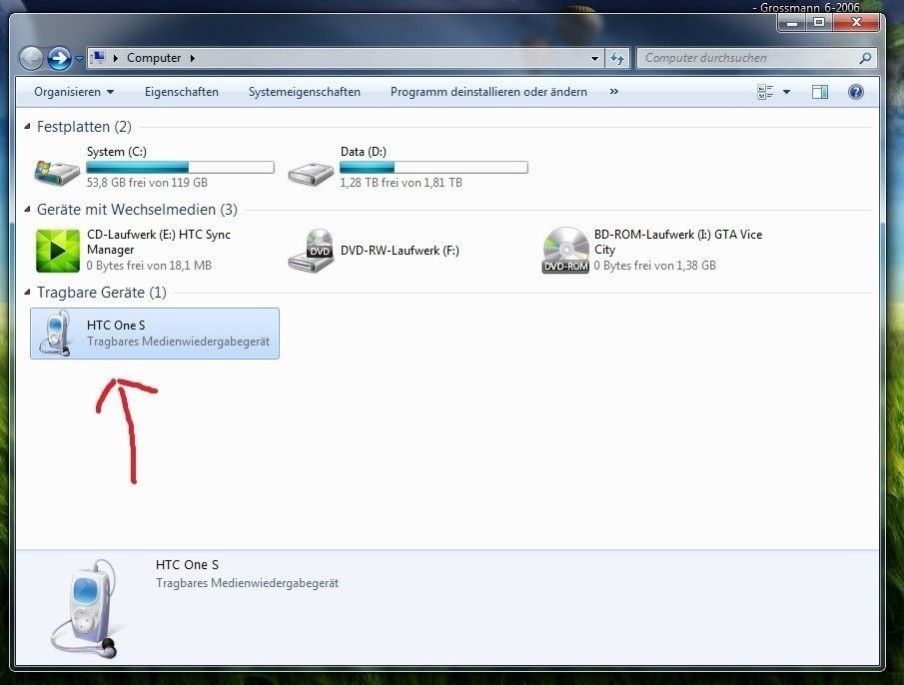This screenshot has width=904, height=685.
Task: Minimize the Computer window
Action: [791, 23]
